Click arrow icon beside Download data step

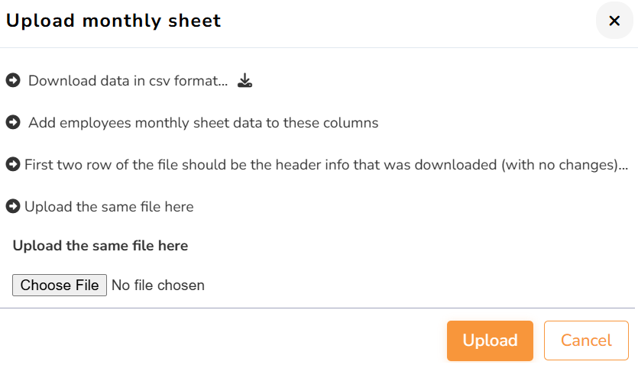[12, 80]
